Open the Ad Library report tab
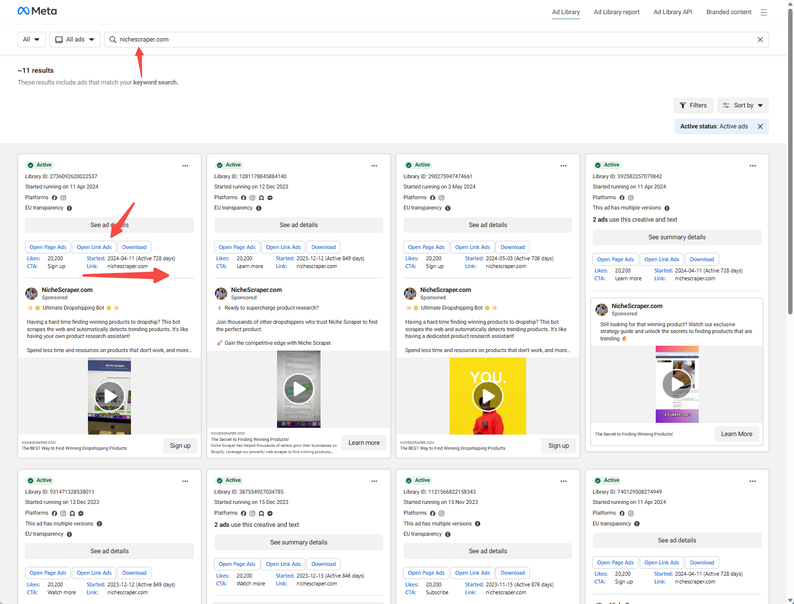The width and height of the screenshot is (794, 604). [x=617, y=12]
